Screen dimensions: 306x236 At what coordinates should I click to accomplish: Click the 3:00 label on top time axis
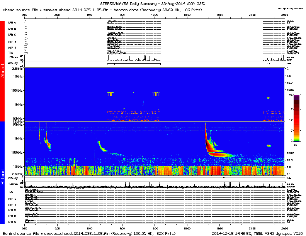57,15
